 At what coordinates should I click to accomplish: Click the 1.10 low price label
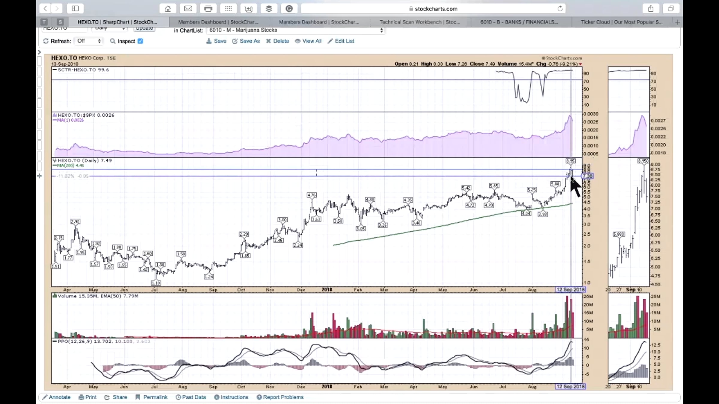tap(156, 283)
